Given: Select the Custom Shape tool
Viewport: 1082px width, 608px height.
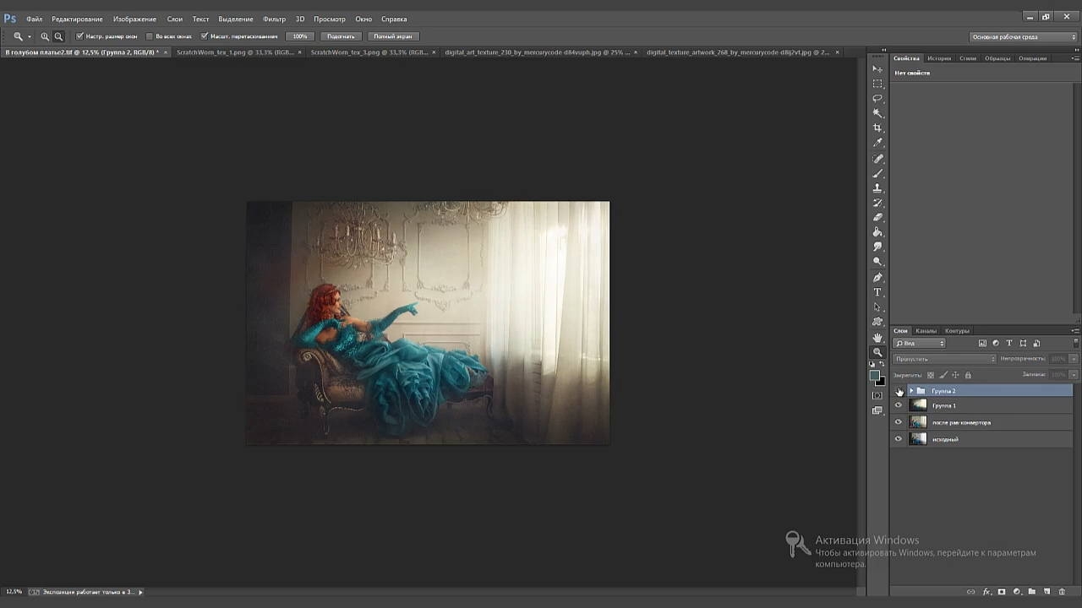Looking at the screenshot, I should coord(877,322).
